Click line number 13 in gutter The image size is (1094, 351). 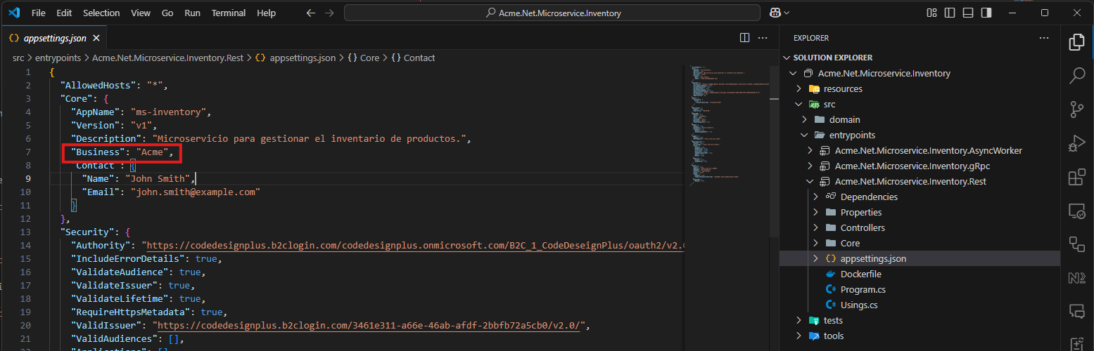pyautogui.click(x=26, y=232)
